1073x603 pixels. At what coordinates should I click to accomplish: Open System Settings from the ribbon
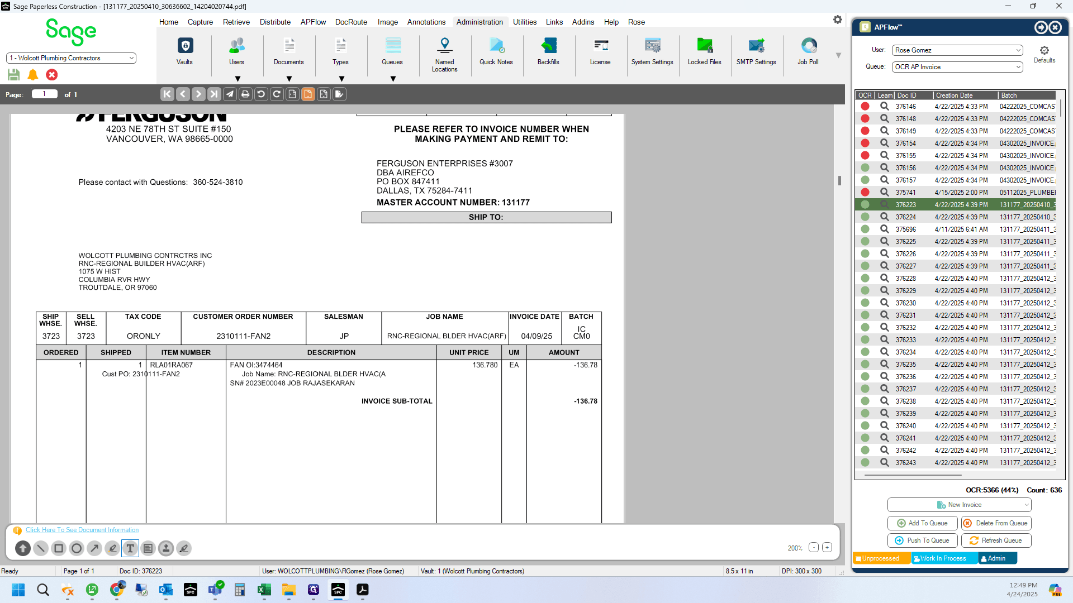652,51
